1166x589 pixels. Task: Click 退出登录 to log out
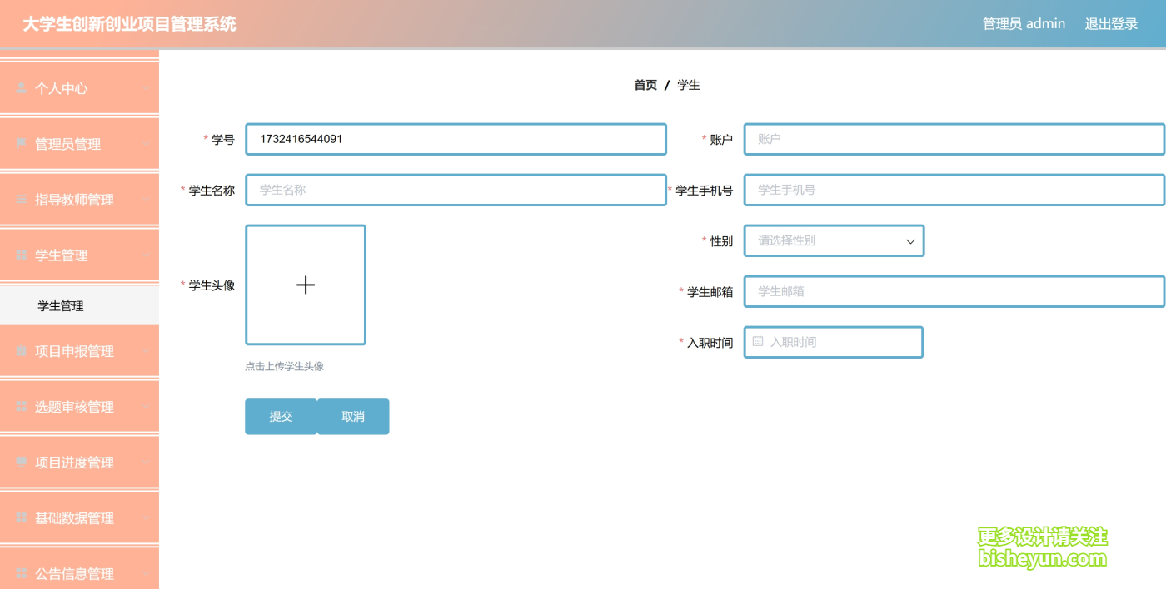point(1111,24)
